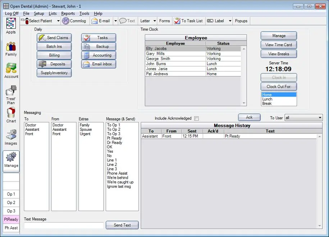Enable the Include Acknowledged checkbox
The height and width of the screenshot is (237, 329).
pos(196,118)
